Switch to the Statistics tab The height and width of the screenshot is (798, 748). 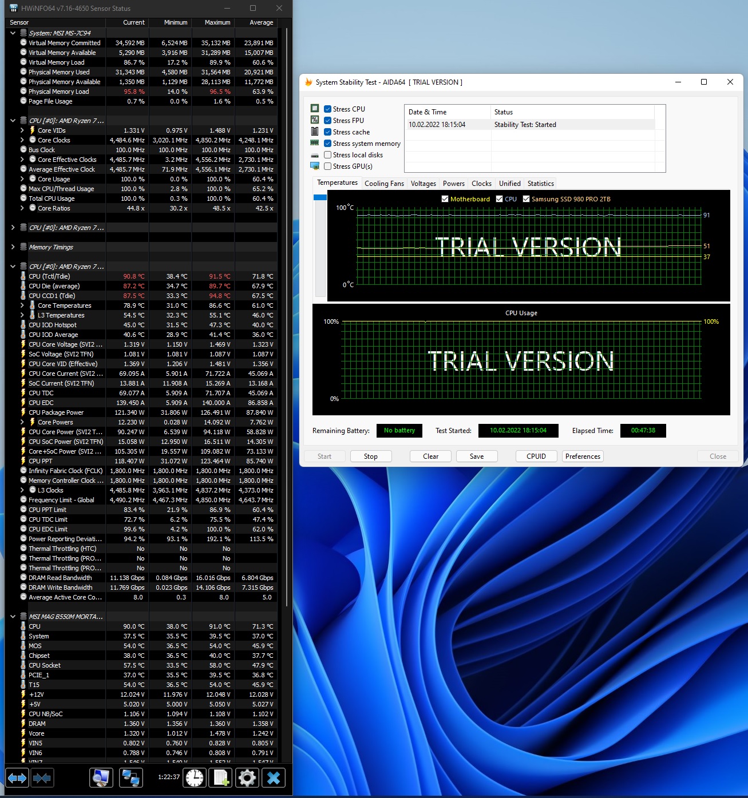pyautogui.click(x=541, y=184)
